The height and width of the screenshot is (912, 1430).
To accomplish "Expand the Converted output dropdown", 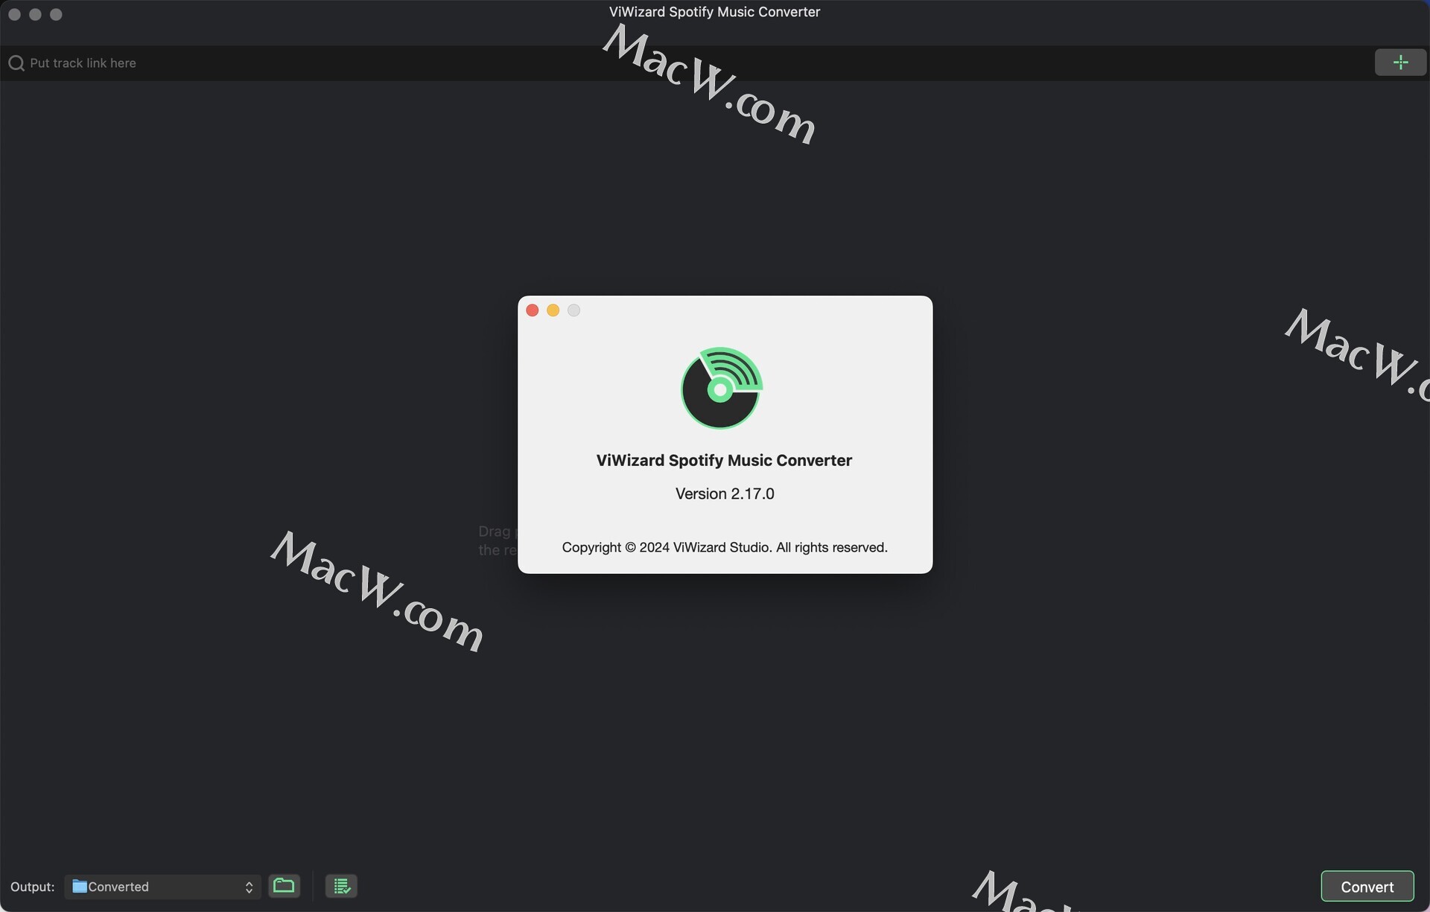I will 162,887.
